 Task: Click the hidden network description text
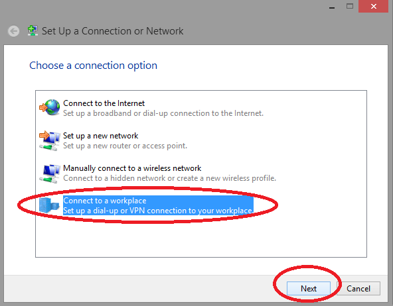point(169,178)
